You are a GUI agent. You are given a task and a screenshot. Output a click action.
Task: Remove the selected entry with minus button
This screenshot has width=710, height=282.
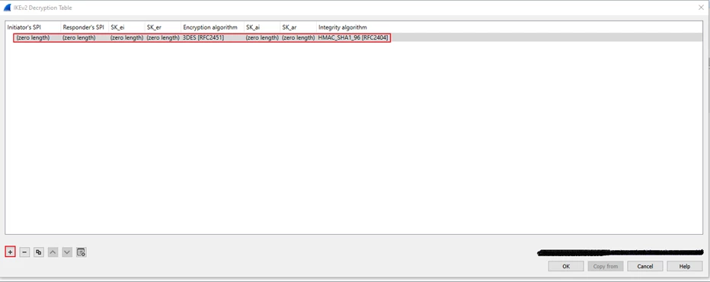24,252
